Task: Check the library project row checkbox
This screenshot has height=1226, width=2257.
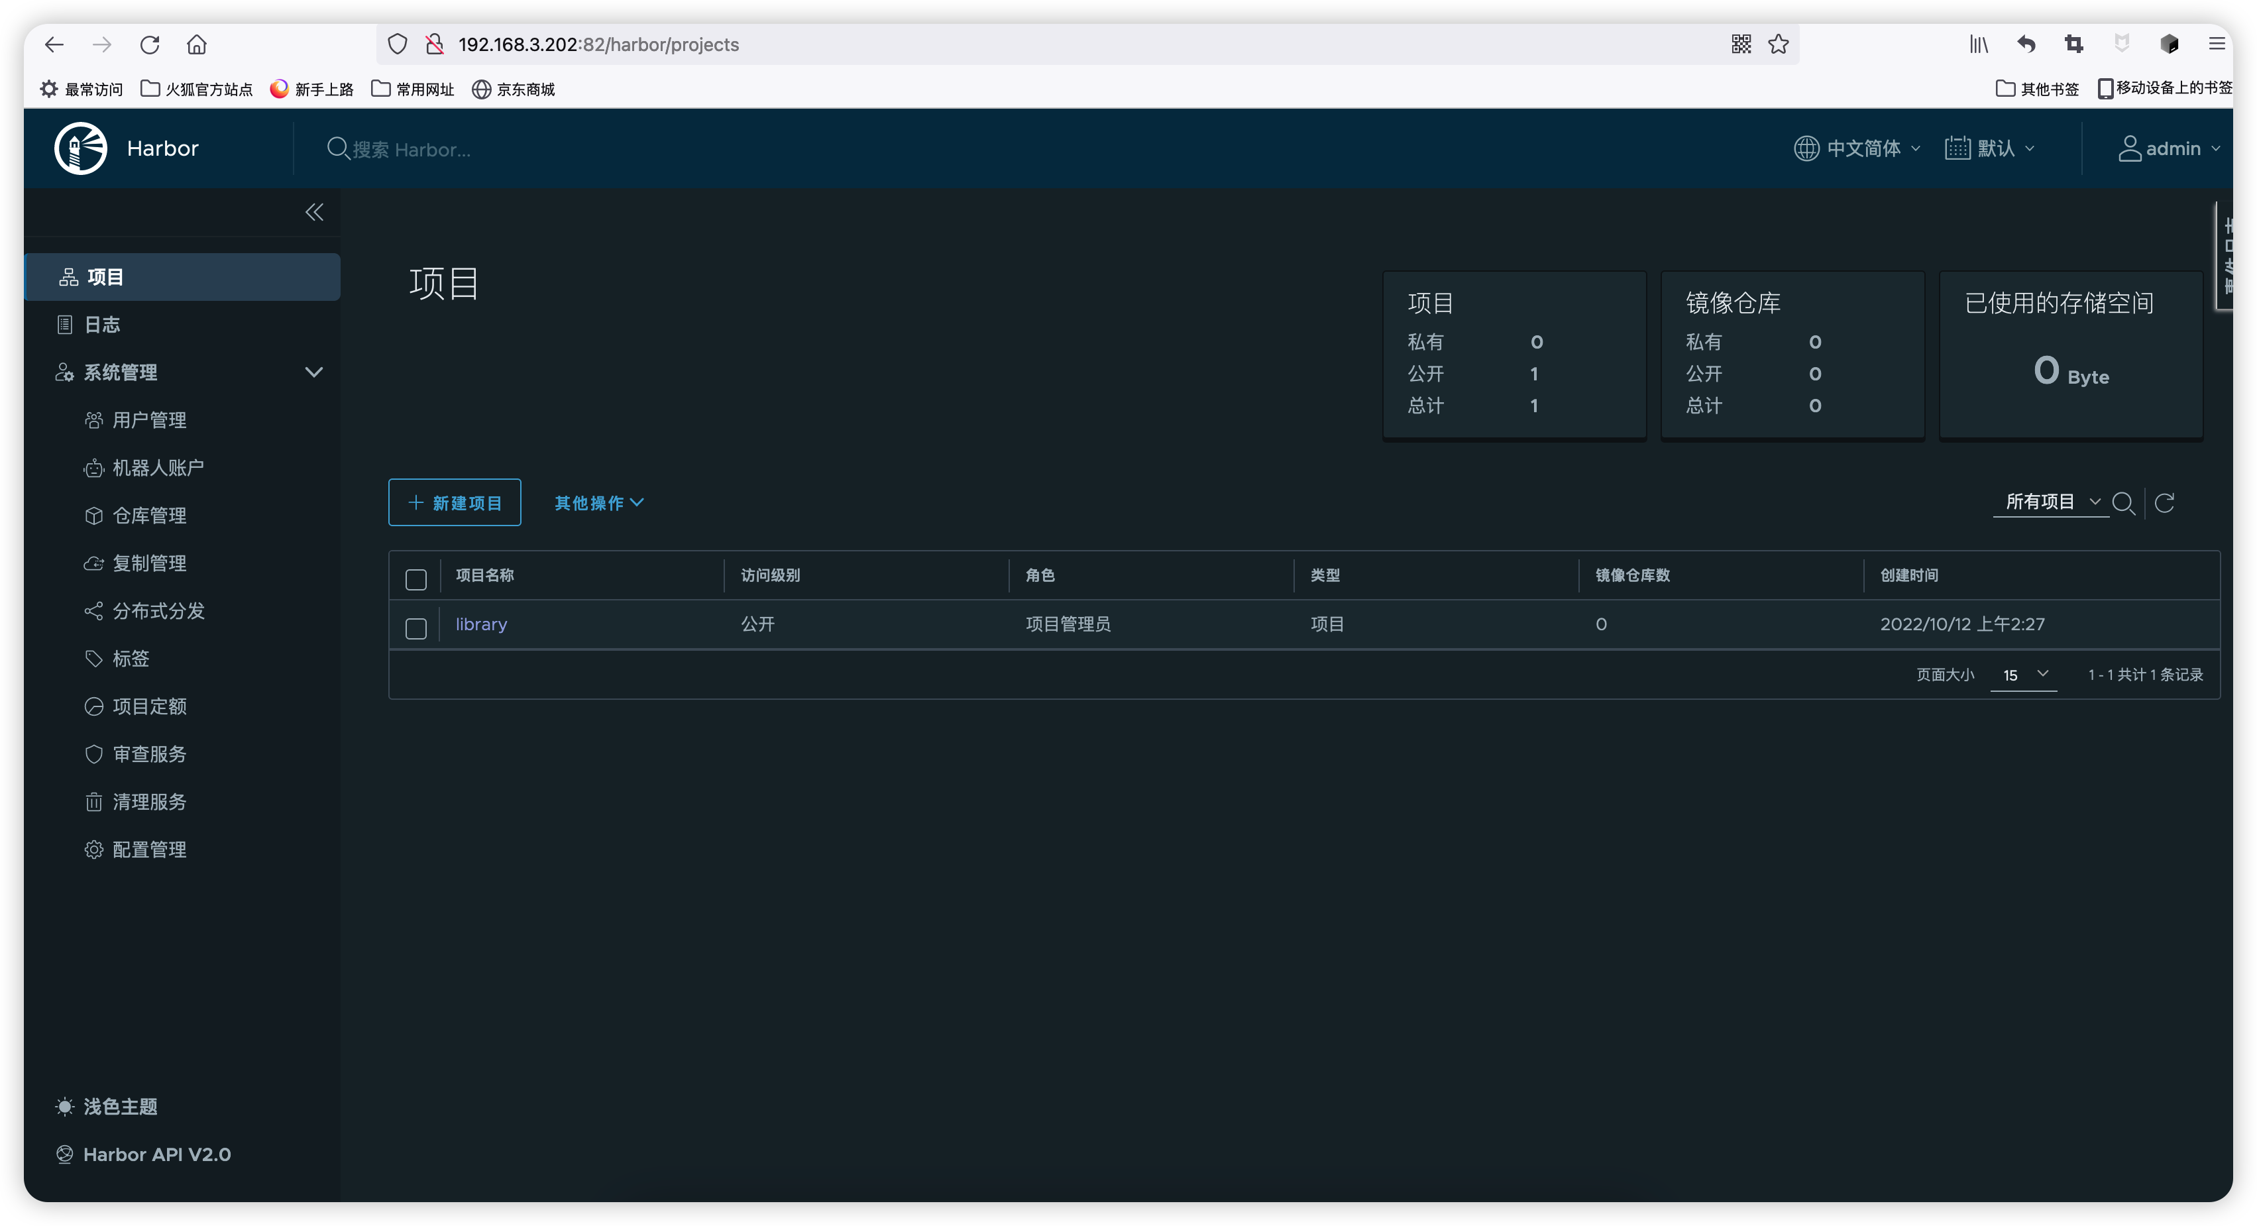Action: [416, 628]
